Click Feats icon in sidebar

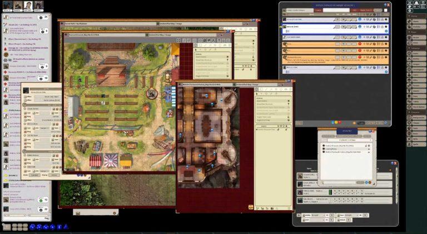[x=409, y=128]
